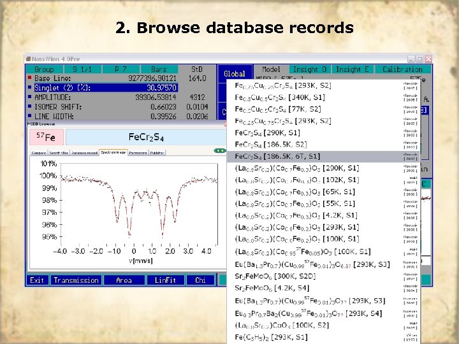This screenshot has height=344, width=459.
Task: Select (La0.8Sr0.2)(Co0.8Fe0.2)O3 [100K, S1] record
Action: (323, 239)
